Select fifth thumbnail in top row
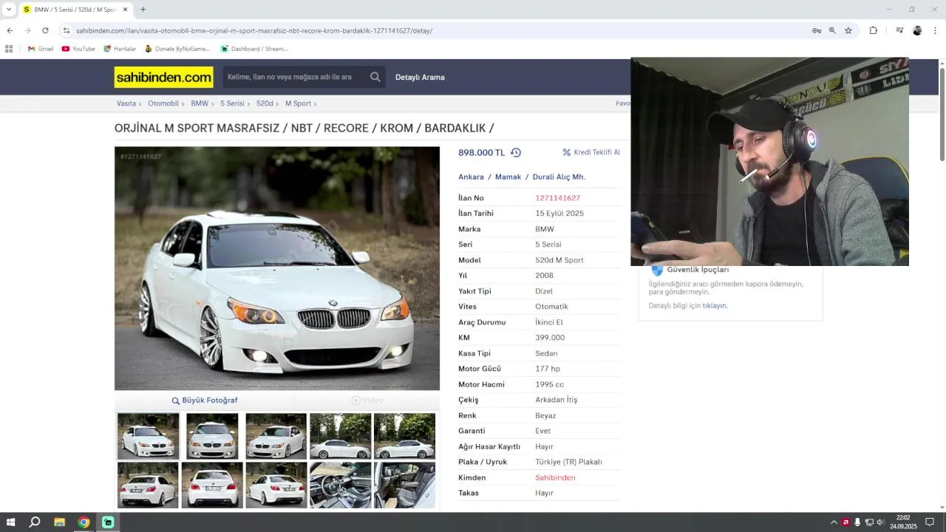Image resolution: width=946 pixels, height=532 pixels. tap(404, 436)
